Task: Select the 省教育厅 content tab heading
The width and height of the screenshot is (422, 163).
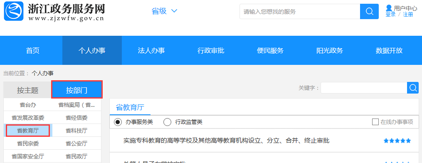Action: click(x=130, y=107)
